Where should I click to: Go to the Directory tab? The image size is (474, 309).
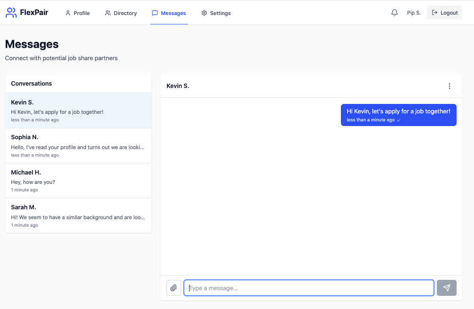(x=121, y=13)
